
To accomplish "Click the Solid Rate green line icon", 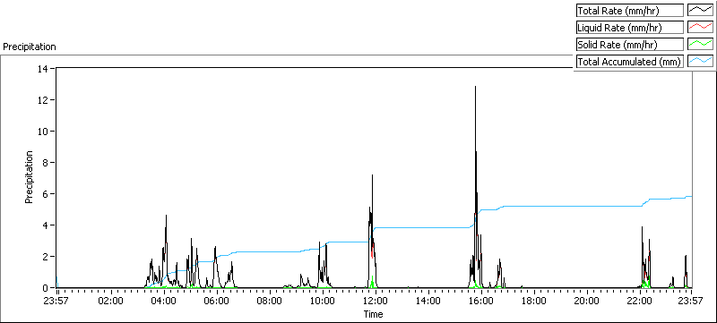I will pos(700,44).
